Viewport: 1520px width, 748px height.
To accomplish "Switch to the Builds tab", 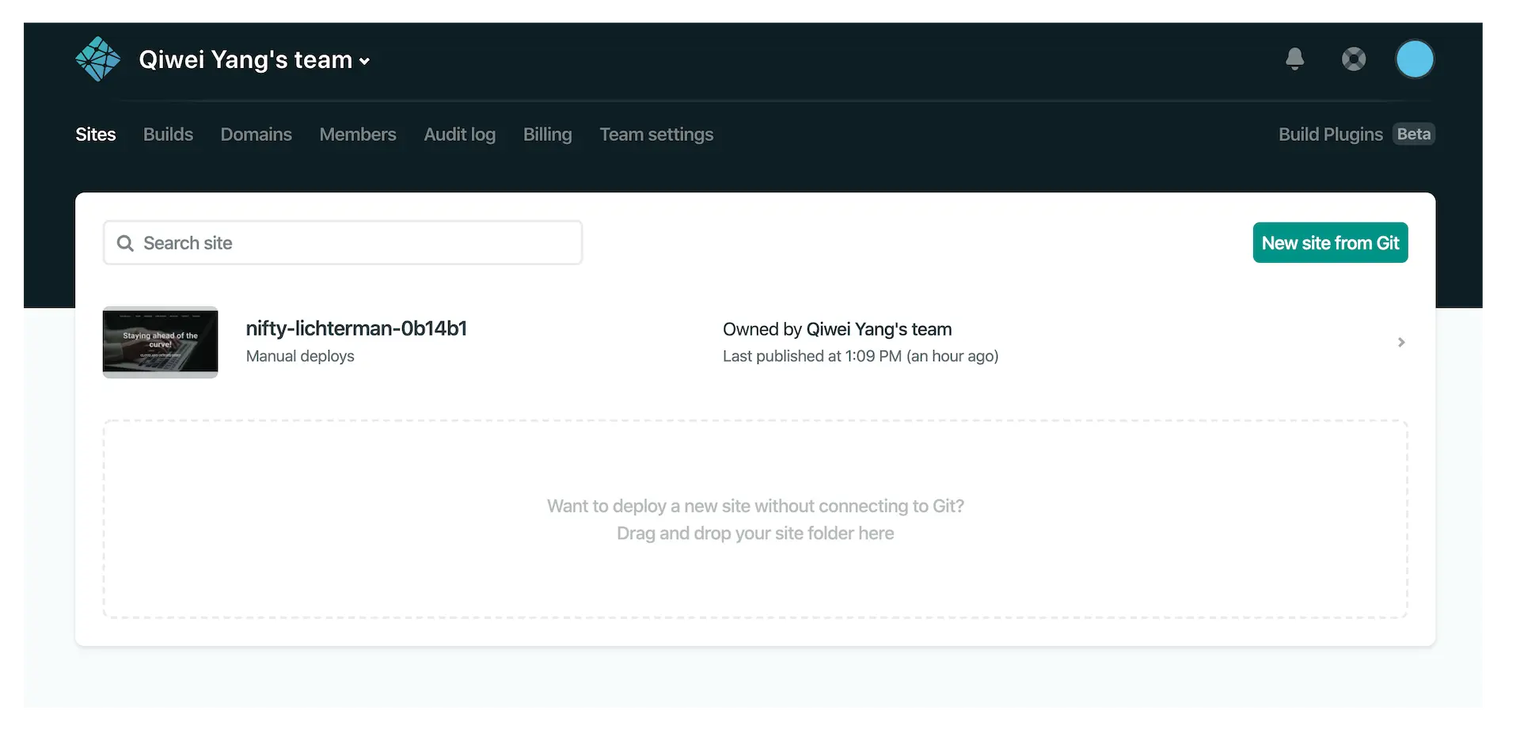I will coord(167,134).
